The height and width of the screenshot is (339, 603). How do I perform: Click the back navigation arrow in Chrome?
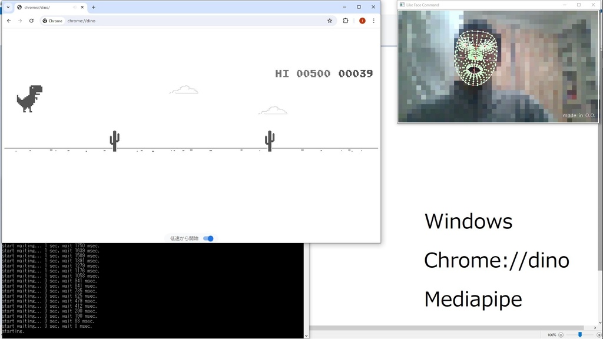8,20
